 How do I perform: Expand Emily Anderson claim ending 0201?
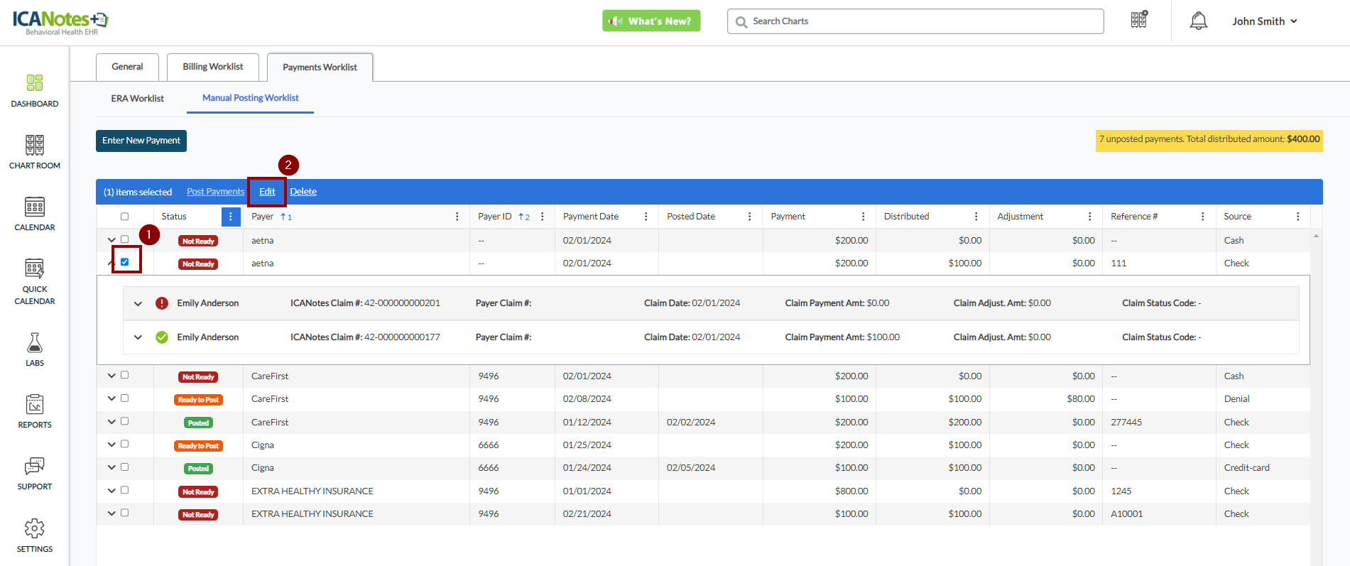(138, 304)
